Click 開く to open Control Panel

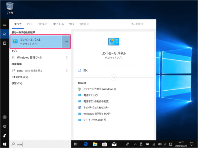click(86, 70)
